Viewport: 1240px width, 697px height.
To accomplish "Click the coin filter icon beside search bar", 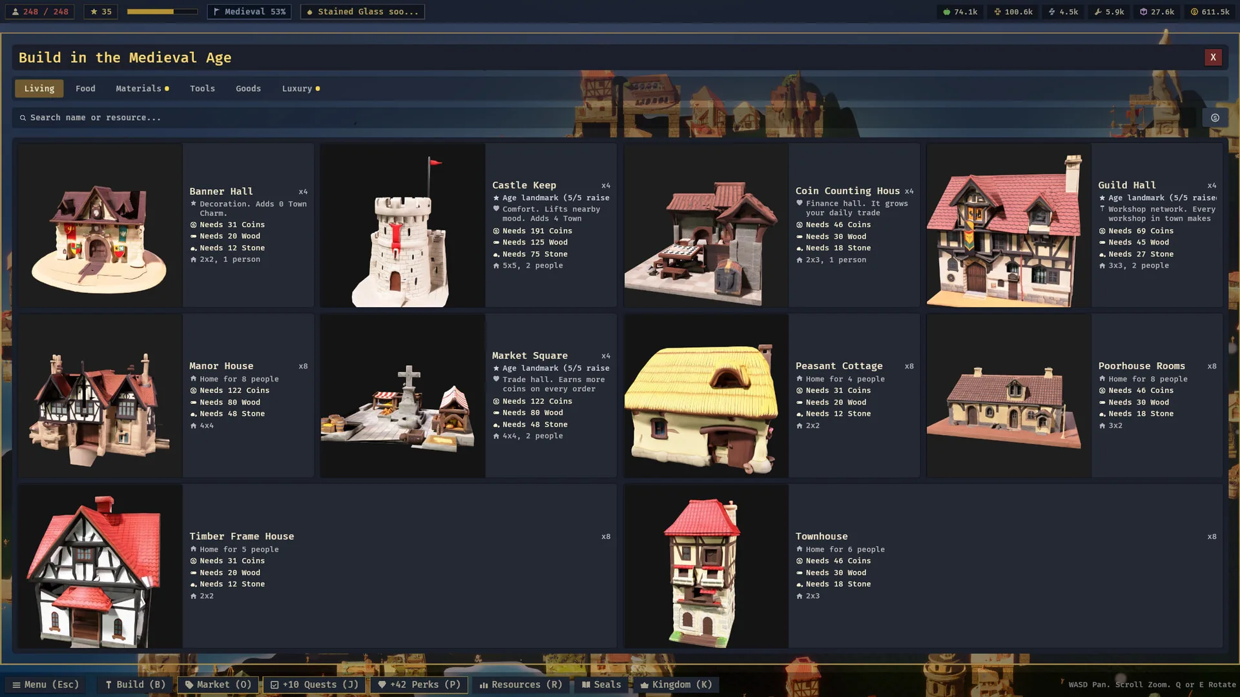I will 1215,117.
